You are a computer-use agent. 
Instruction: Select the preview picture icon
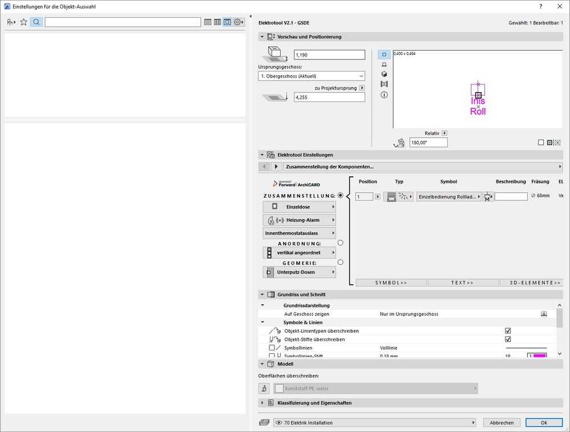pos(384,84)
